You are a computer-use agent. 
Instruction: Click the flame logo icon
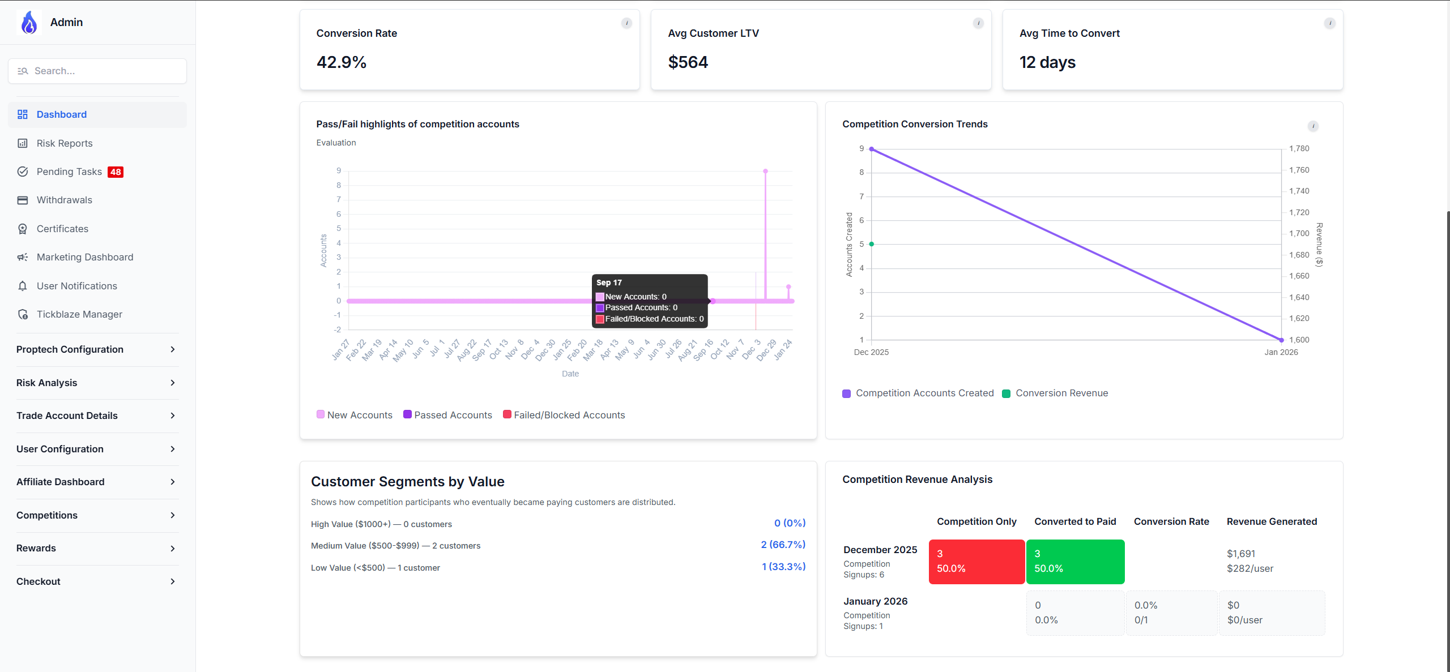29,23
